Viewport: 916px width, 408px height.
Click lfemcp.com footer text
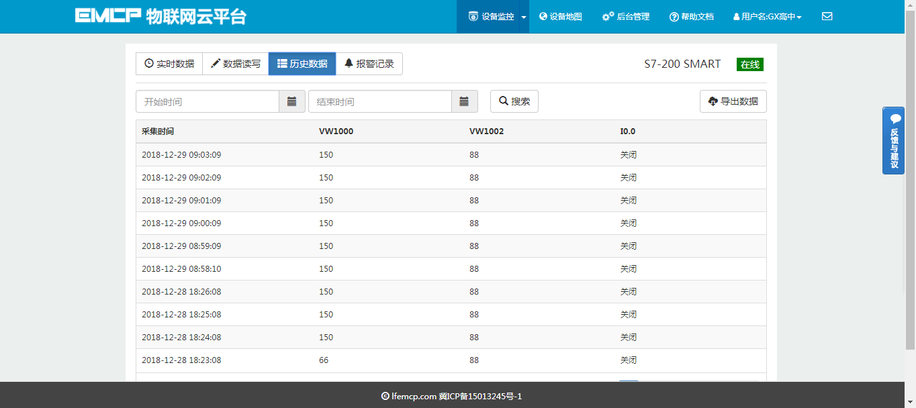(x=414, y=397)
